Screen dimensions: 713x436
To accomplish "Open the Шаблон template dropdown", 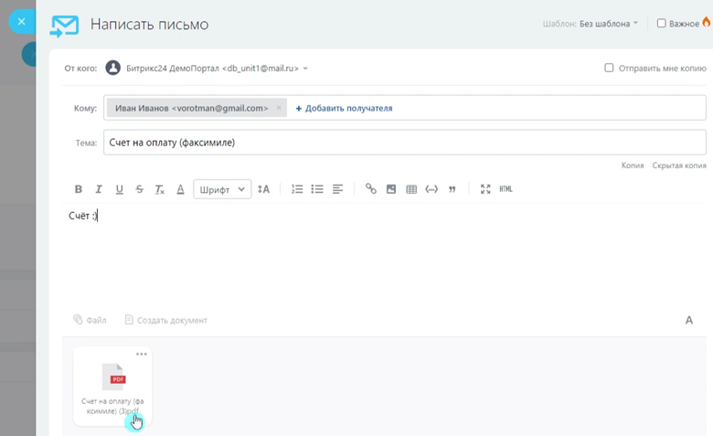I will [x=609, y=24].
